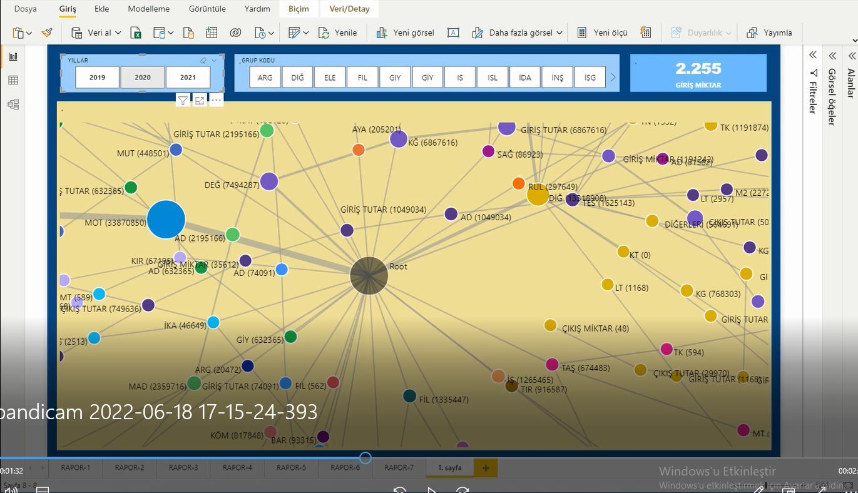Open the Paste dropdown arrow
The image size is (858, 493).
click(29, 33)
